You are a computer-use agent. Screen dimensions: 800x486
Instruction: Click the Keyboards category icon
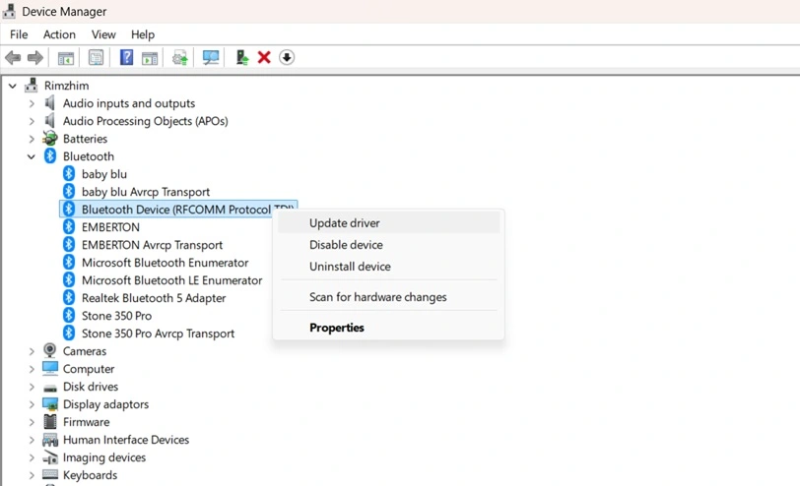pyautogui.click(x=50, y=475)
